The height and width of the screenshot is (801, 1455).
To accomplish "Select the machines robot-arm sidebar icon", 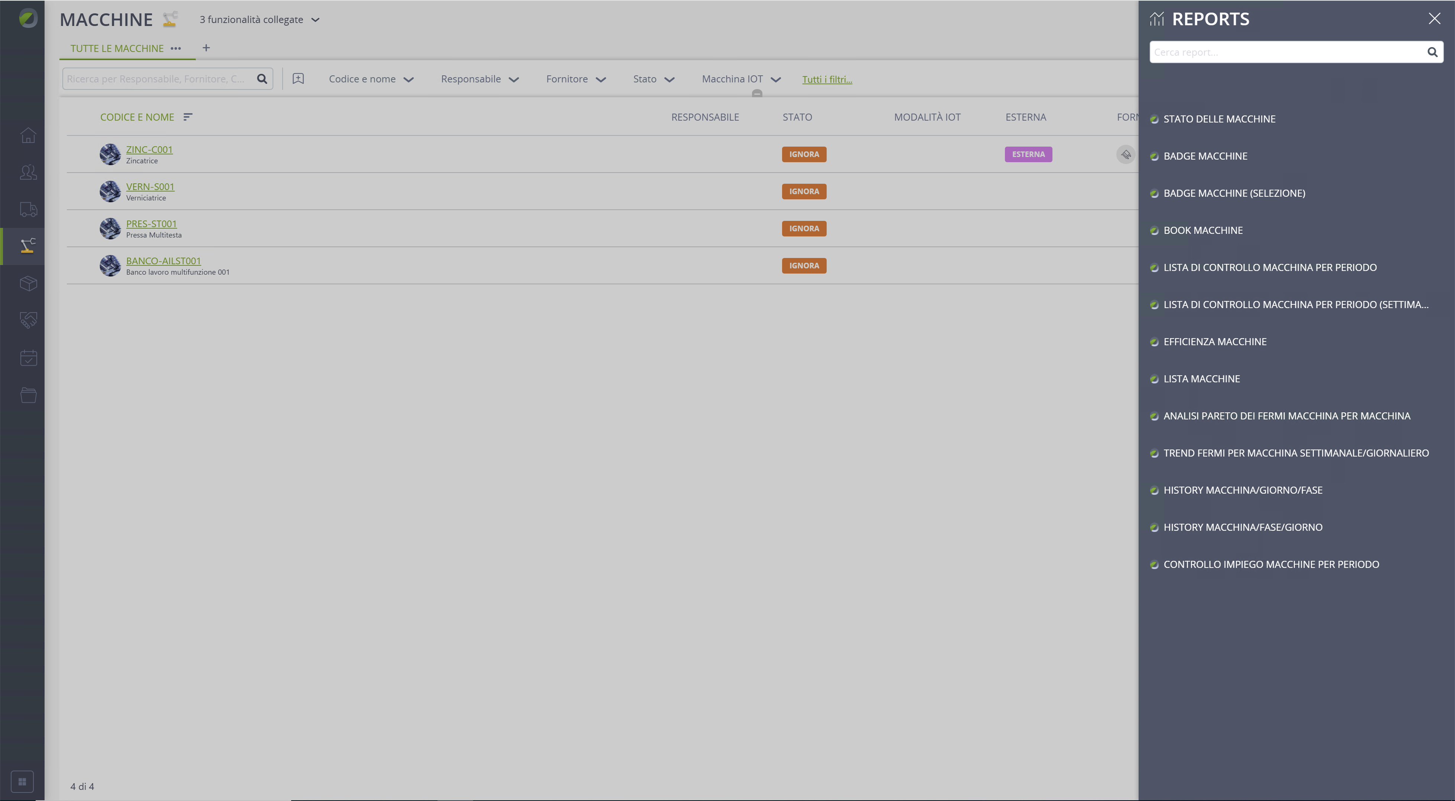I will click(x=28, y=246).
